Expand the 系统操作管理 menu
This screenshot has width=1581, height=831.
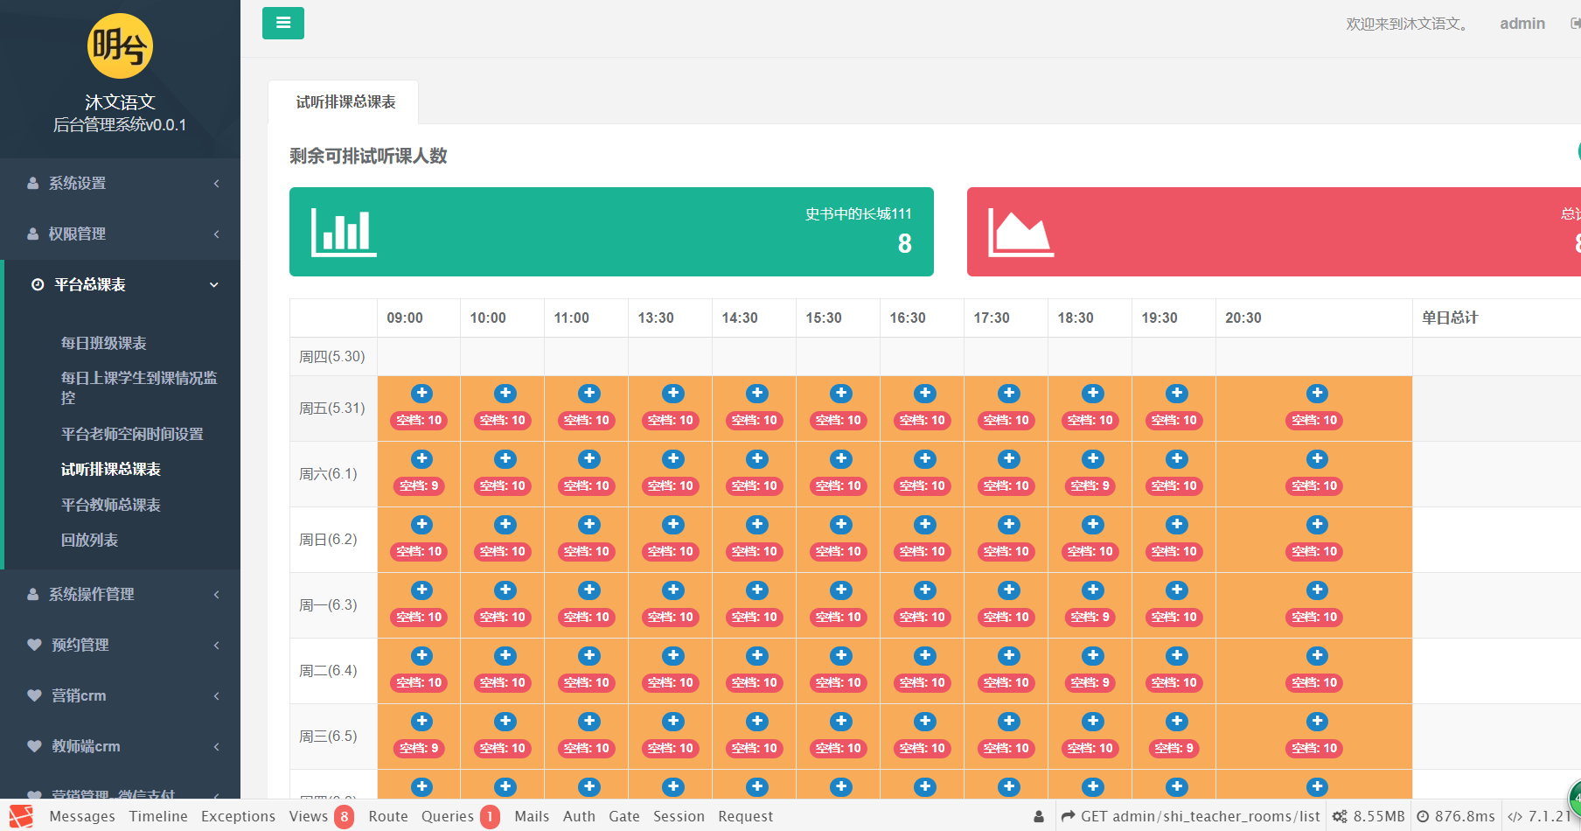pos(120,594)
